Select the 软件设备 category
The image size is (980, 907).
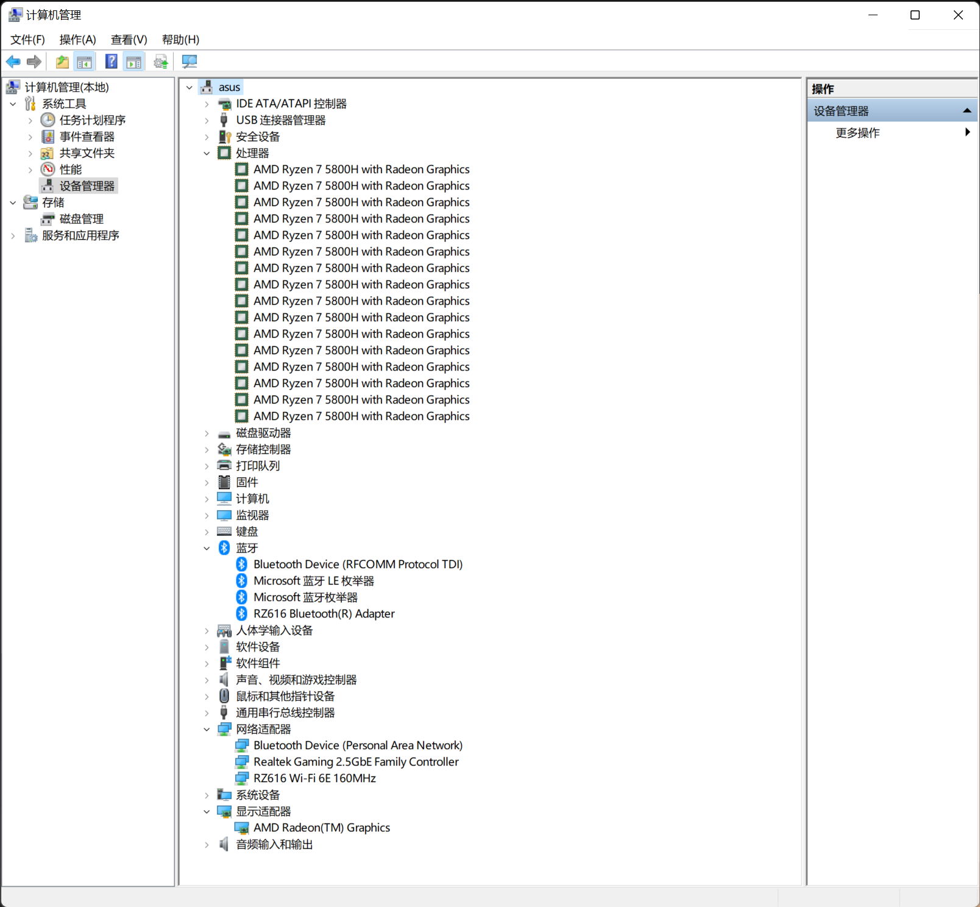[258, 647]
